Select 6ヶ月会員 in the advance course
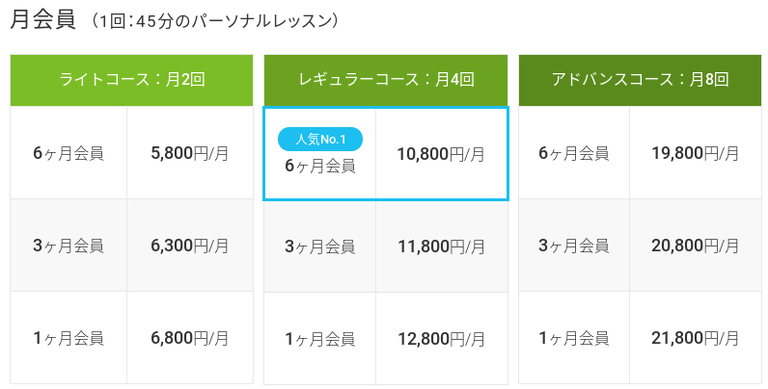The image size is (768, 389). [574, 153]
